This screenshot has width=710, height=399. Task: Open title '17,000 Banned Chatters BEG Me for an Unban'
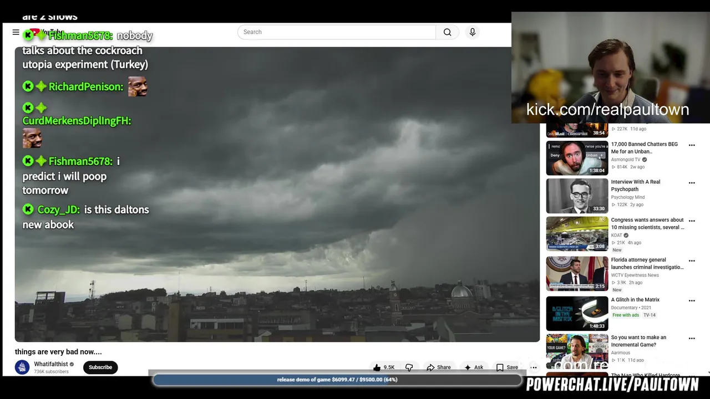point(645,148)
